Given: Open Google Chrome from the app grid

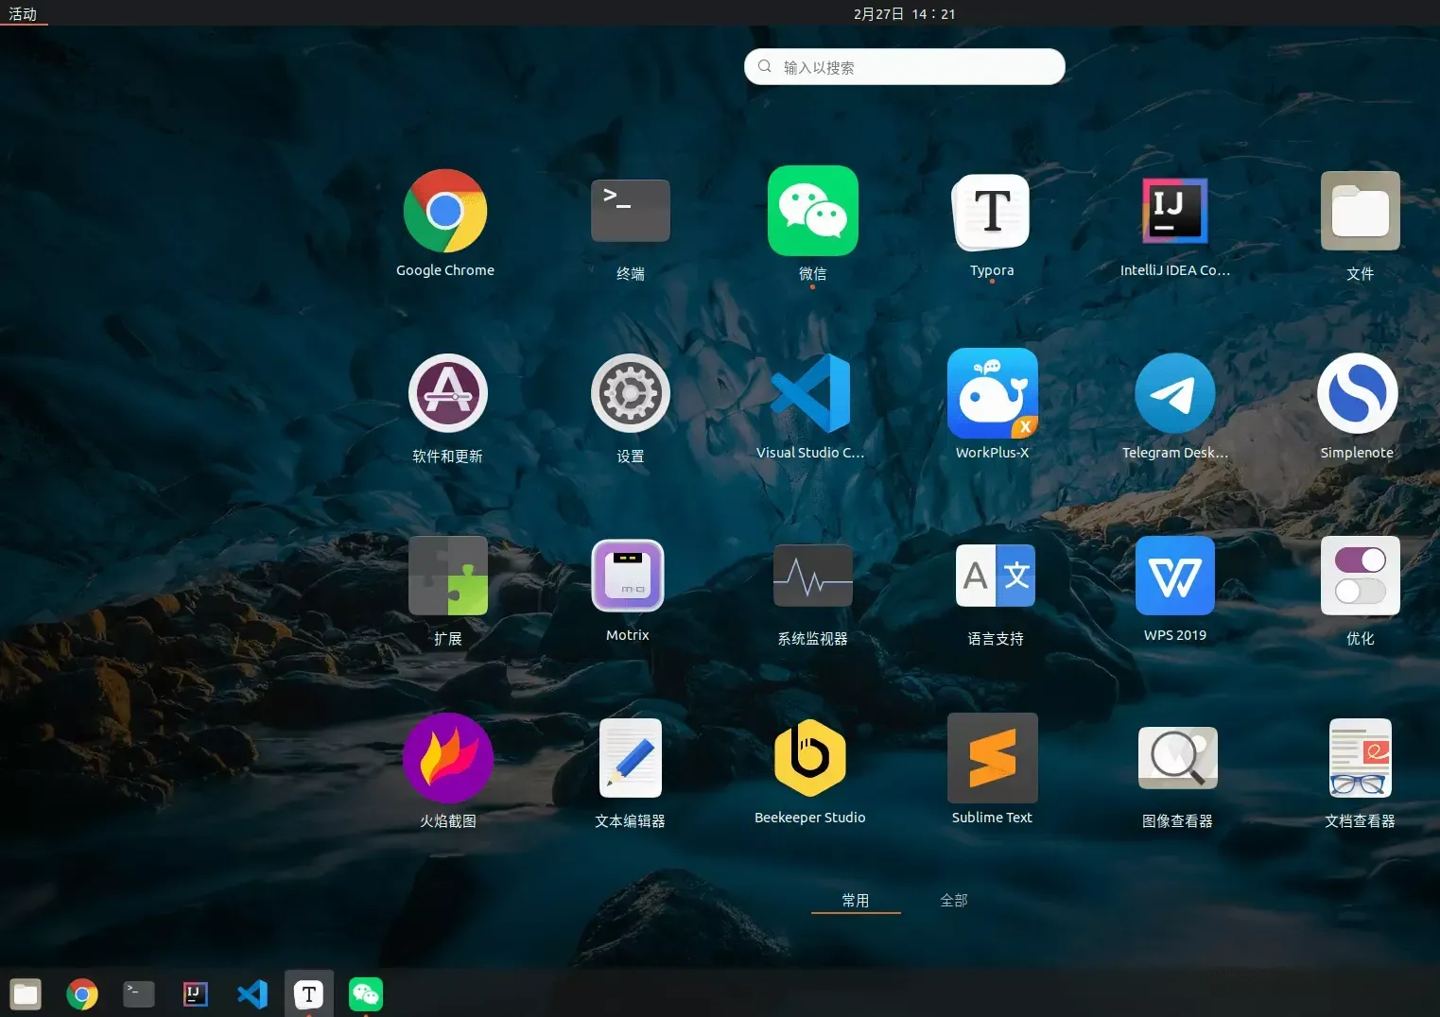Looking at the screenshot, I should point(445,212).
